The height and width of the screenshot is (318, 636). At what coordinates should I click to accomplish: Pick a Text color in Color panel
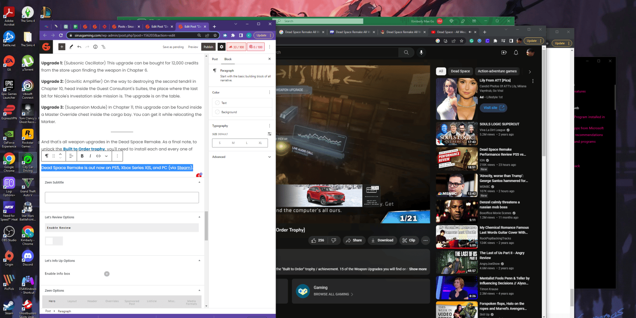(242, 103)
